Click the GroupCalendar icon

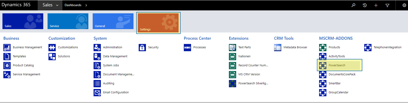[323, 93]
